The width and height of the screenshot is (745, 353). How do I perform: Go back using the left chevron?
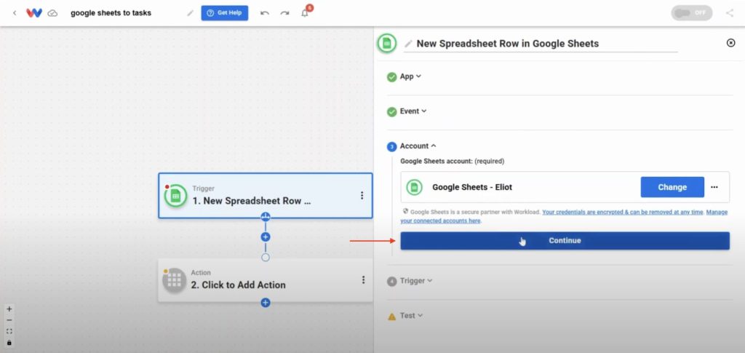15,13
